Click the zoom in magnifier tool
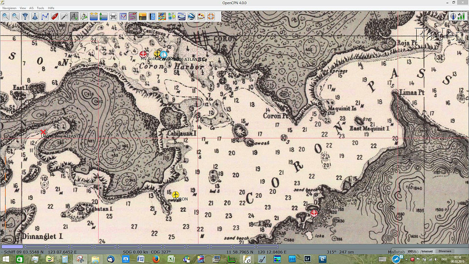 click(x=5, y=16)
